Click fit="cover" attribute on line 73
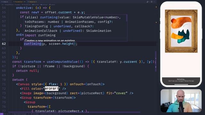Image resolution: width=205 pixels, height=115 pixels. point(117,93)
